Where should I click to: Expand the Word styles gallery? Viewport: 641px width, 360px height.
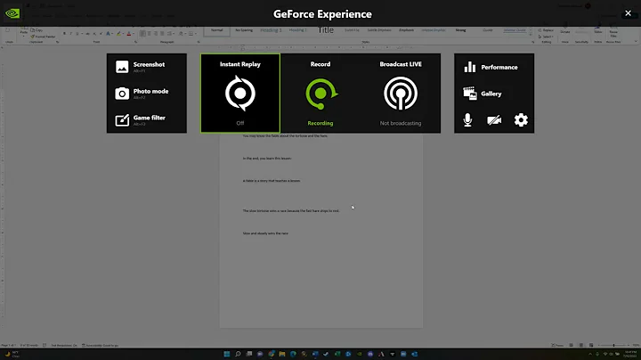(531, 36)
